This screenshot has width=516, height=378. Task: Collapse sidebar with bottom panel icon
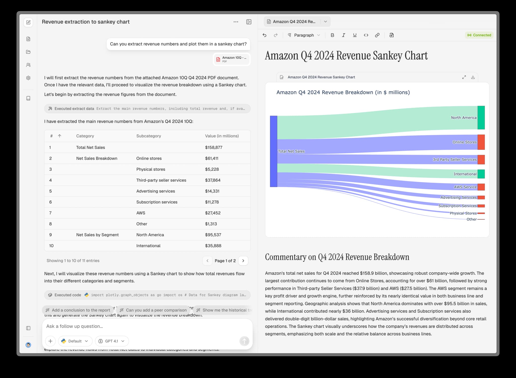click(28, 328)
